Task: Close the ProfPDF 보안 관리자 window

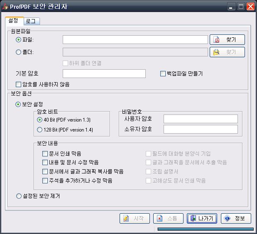Action: click(x=250, y=7)
